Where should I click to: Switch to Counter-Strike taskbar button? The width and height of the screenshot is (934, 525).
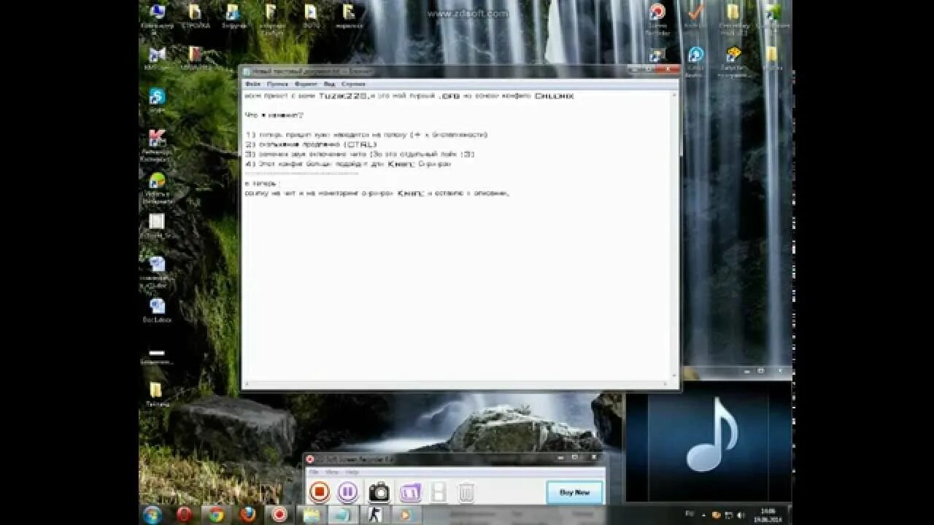[x=375, y=514]
